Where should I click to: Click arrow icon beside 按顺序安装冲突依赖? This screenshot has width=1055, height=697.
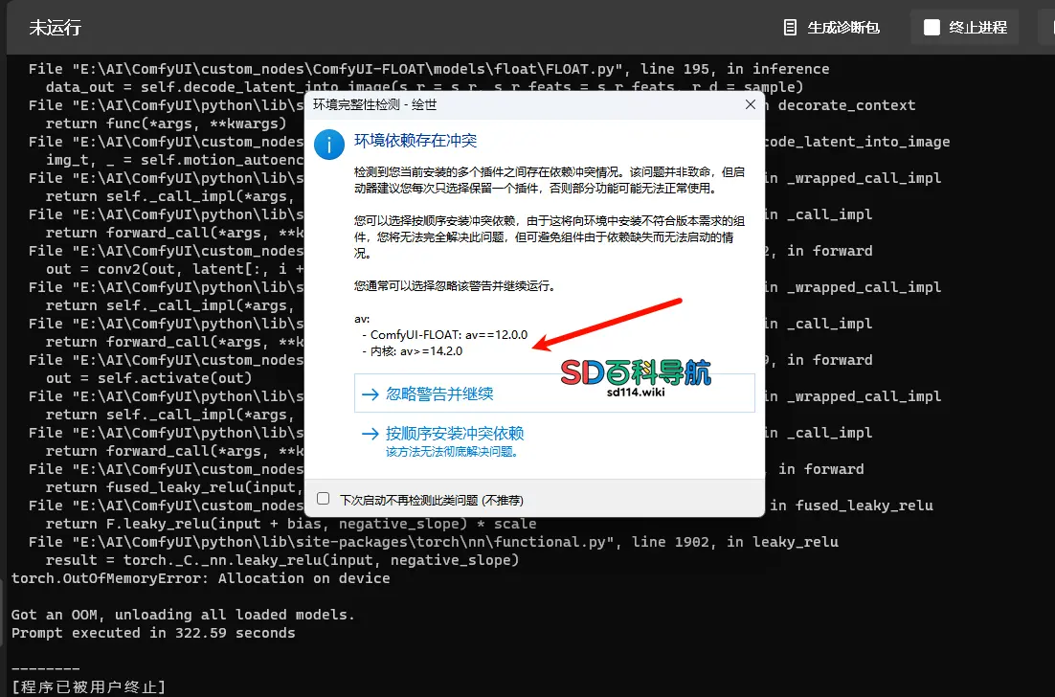point(370,434)
